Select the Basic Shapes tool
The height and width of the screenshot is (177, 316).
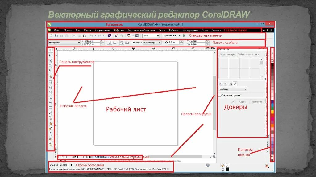pyautogui.click(x=51, y=97)
